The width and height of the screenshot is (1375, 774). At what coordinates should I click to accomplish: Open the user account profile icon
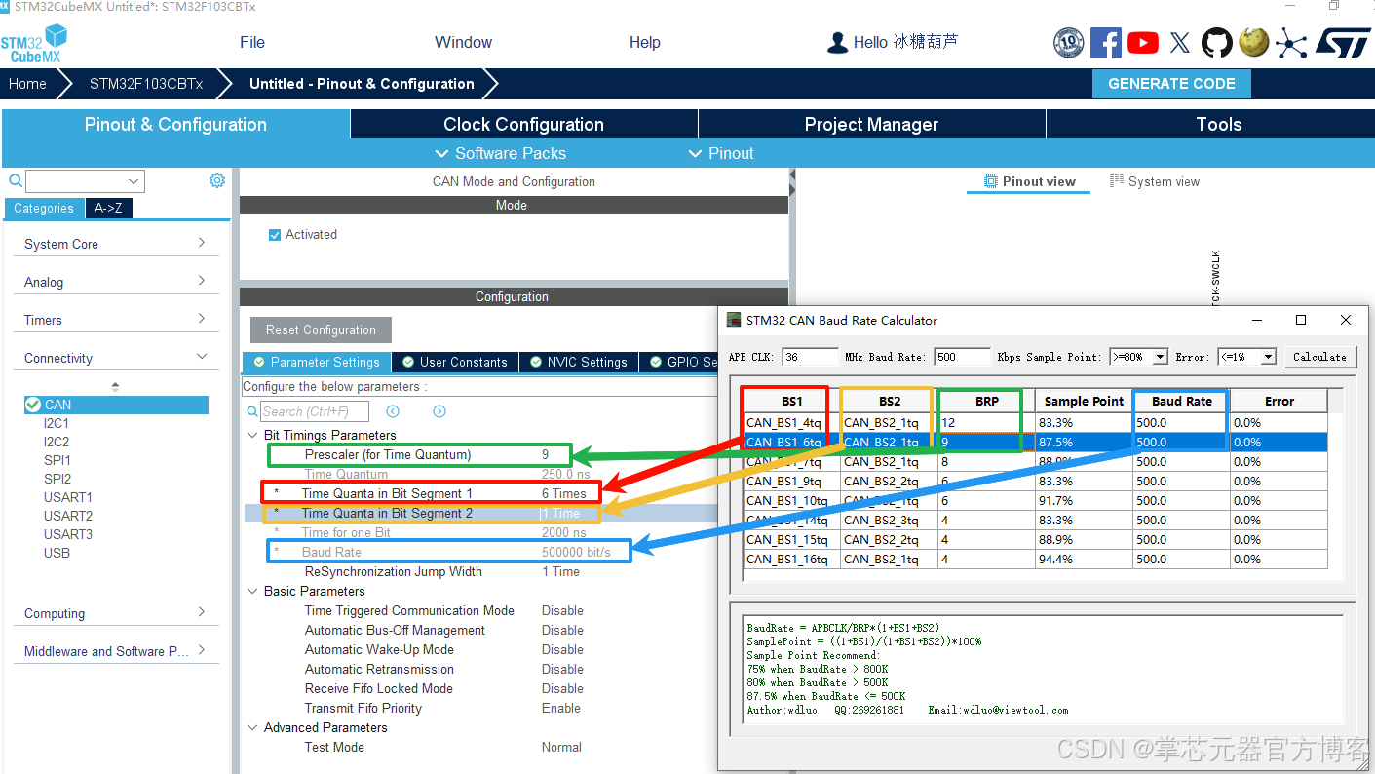[x=837, y=42]
